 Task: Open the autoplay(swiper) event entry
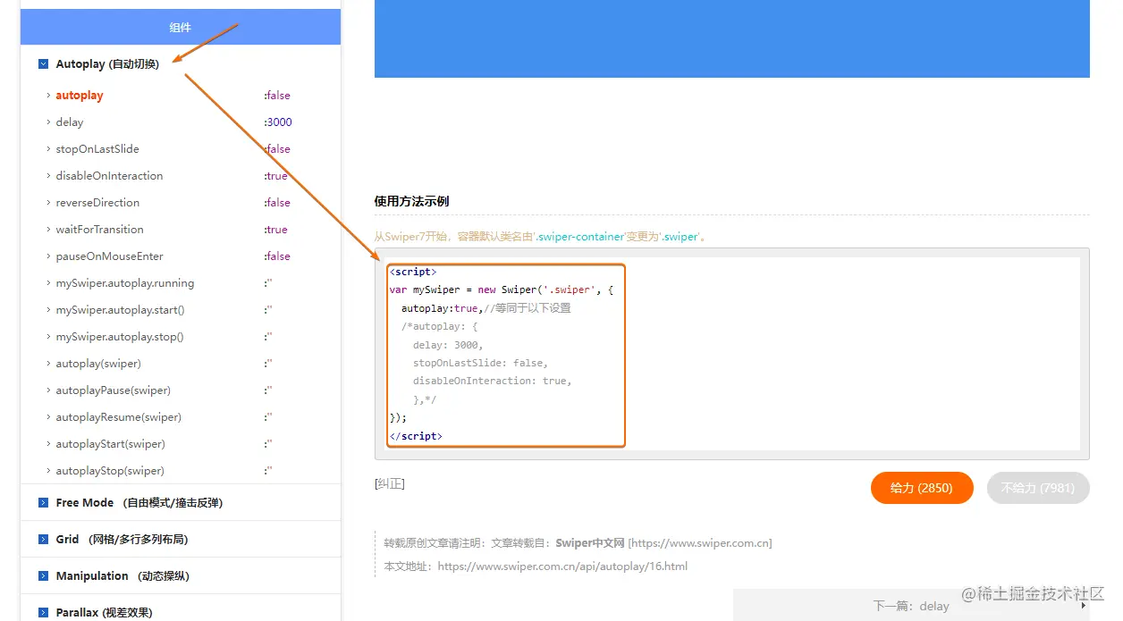coord(98,364)
